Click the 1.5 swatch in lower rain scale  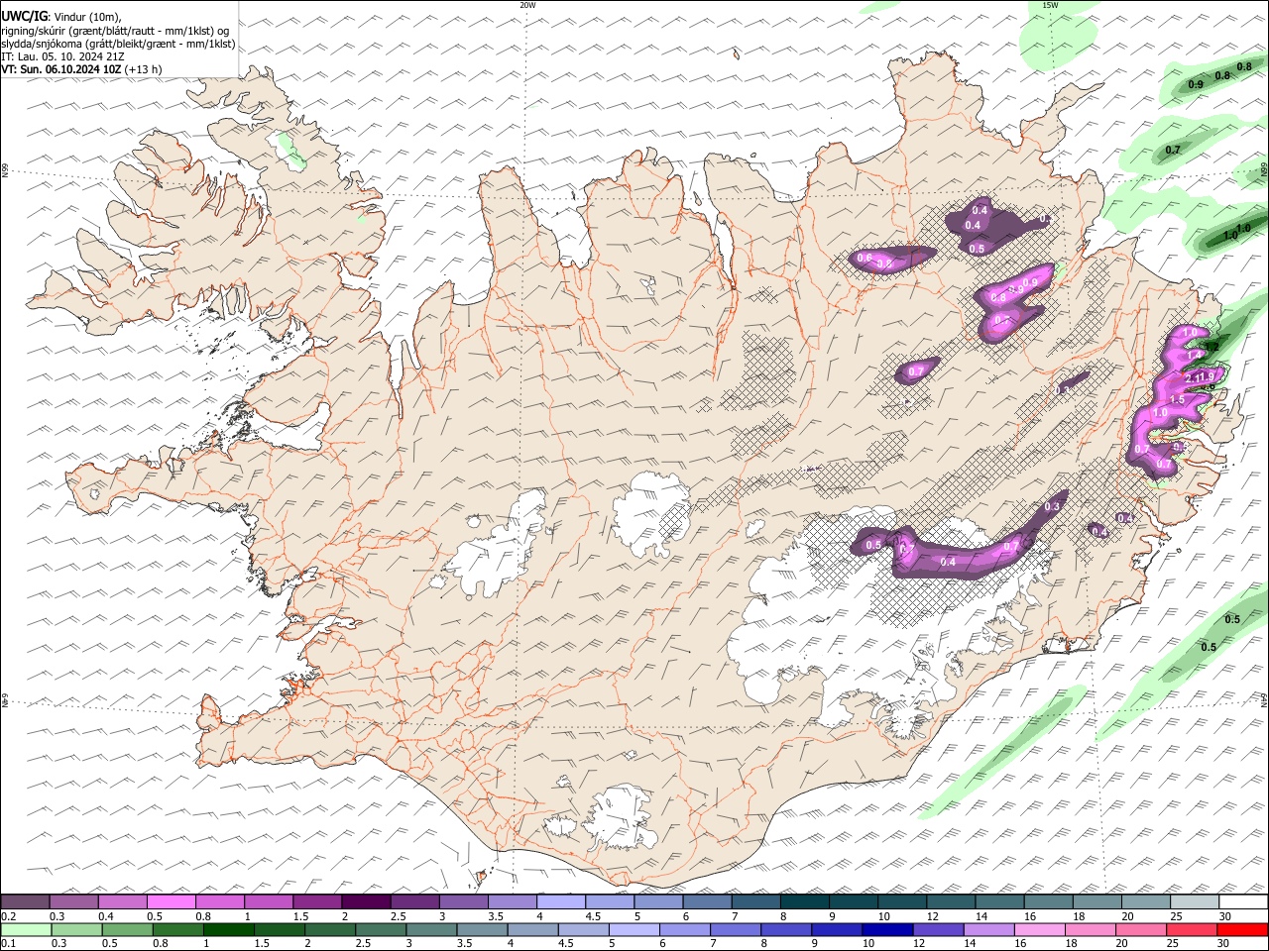pyautogui.click(x=279, y=929)
